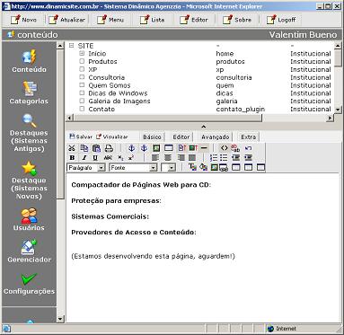Open the Gerenciador section in sidebar
This screenshot has width=344, height=335.
tap(29, 251)
